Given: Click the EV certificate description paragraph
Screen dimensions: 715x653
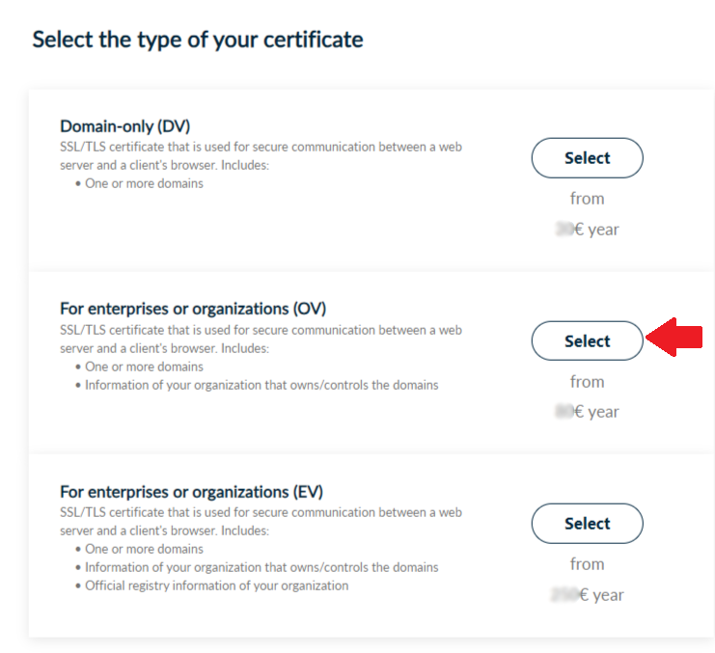Looking at the screenshot, I should click(x=261, y=521).
